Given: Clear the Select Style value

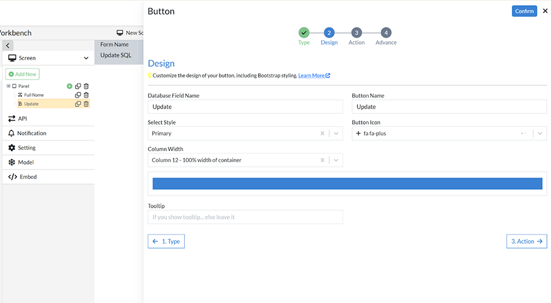Looking at the screenshot, I should (322, 133).
